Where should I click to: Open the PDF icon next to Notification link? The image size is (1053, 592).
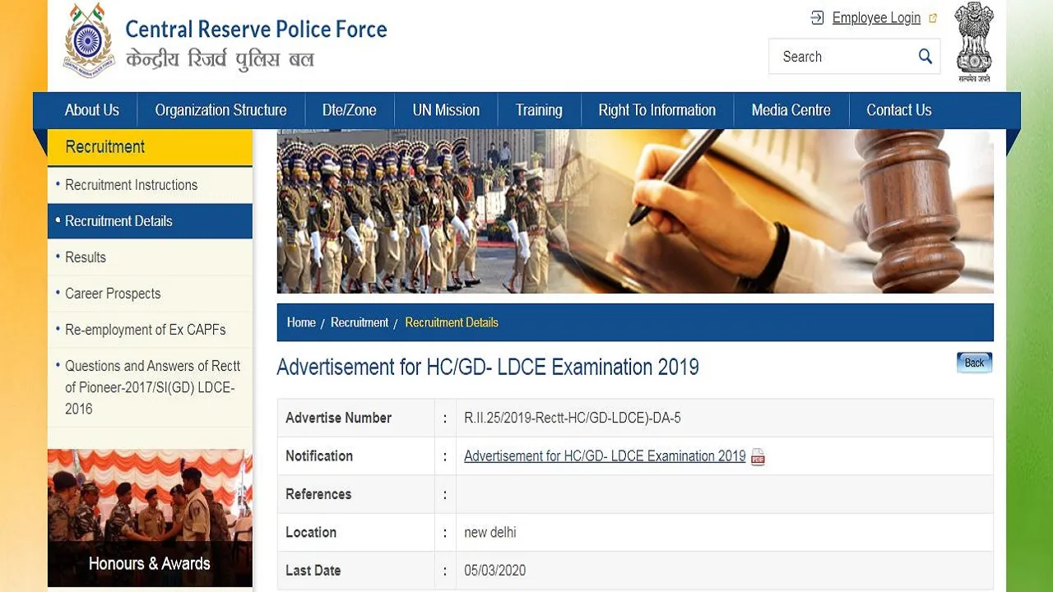coord(758,458)
